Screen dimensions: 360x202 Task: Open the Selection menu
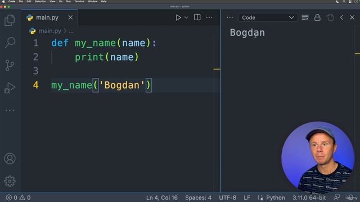40,1
